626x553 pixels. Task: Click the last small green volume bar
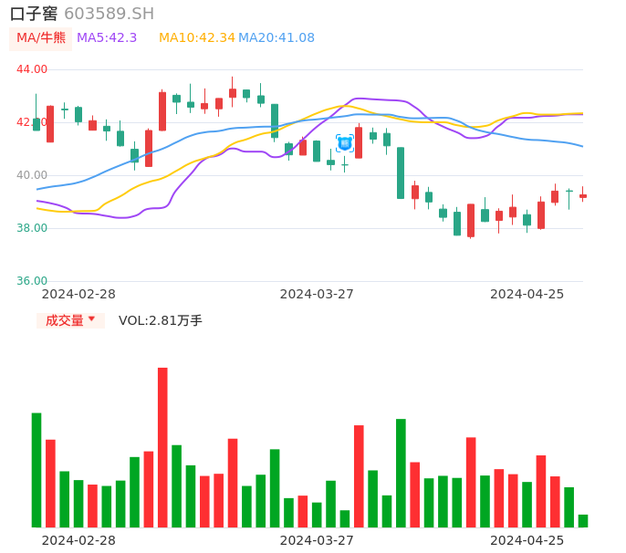(x=583, y=521)
